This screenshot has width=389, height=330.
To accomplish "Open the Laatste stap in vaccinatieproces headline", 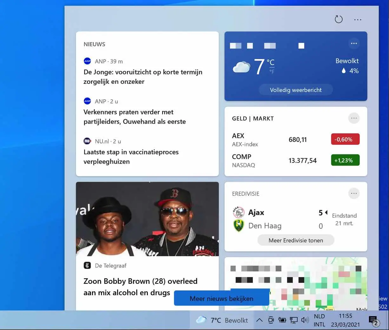I will (x=131, y=157).
